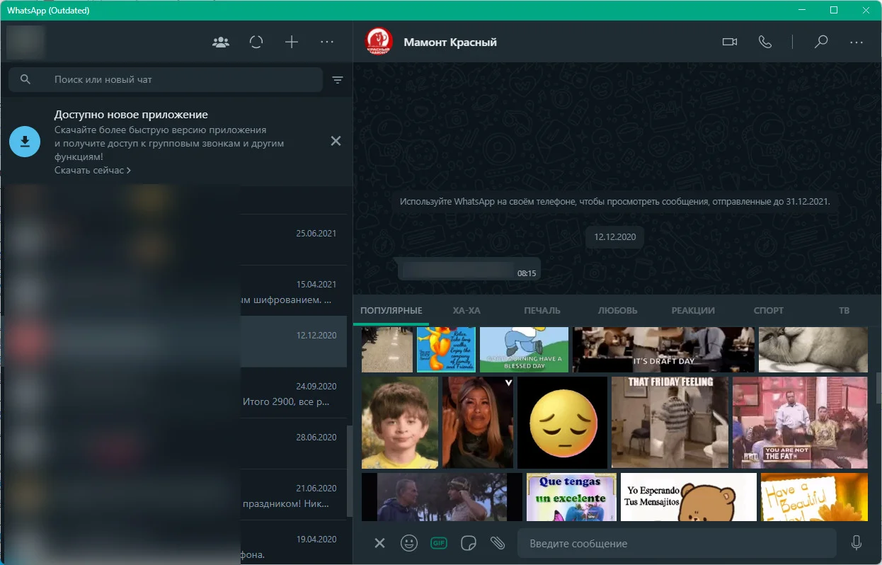Switch to ПЕЧАЛЬ GIF tab
The image size is (882, 565).
[542, 311]
